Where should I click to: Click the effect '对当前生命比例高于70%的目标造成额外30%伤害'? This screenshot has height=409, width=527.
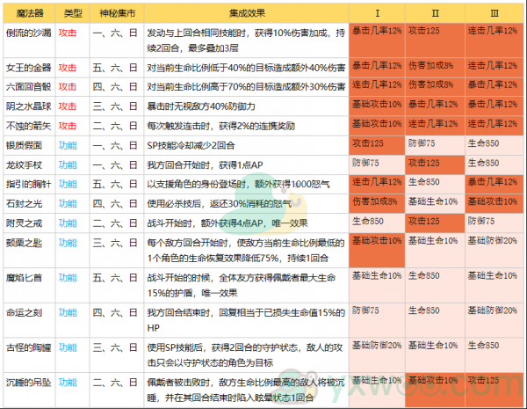tap(246, 87)
